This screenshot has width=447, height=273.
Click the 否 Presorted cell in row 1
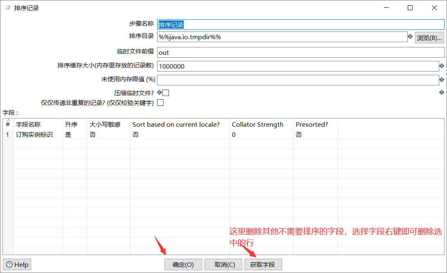point(315,134)
